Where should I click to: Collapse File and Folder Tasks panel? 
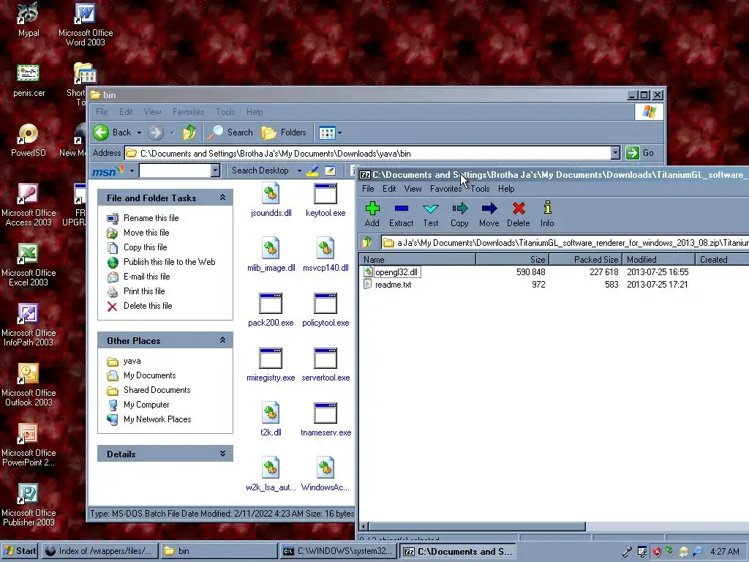pos(222,198)
